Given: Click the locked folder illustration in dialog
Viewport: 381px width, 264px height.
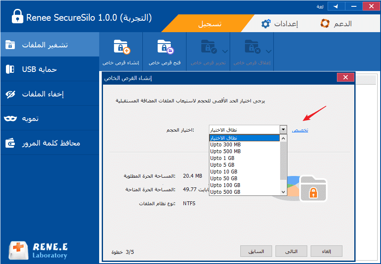Looking at the screenshot, I should [313, 189].
